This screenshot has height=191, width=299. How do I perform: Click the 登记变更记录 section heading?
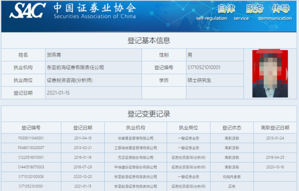coord(149,114)
